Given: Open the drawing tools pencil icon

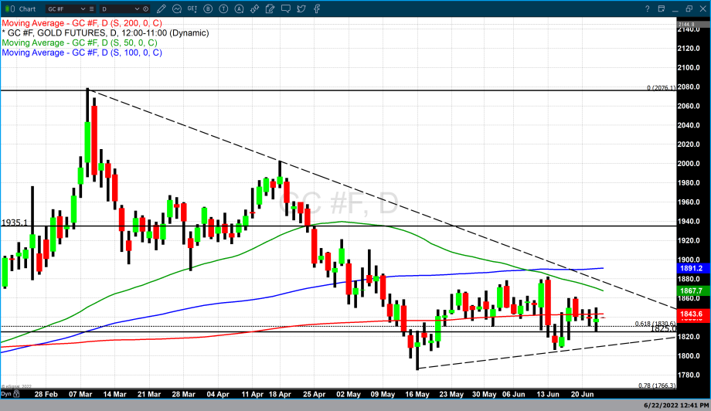Looking at the screenshot, I should [x=161, y=8].
